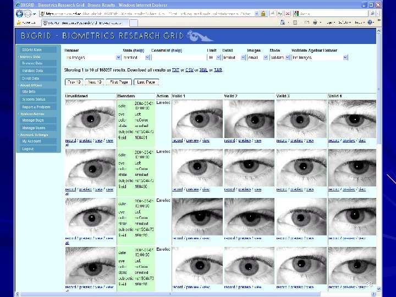Click Logout in sidebar
Image resolution: width=396 pixels, height=297 pixels.
(38, 148)
